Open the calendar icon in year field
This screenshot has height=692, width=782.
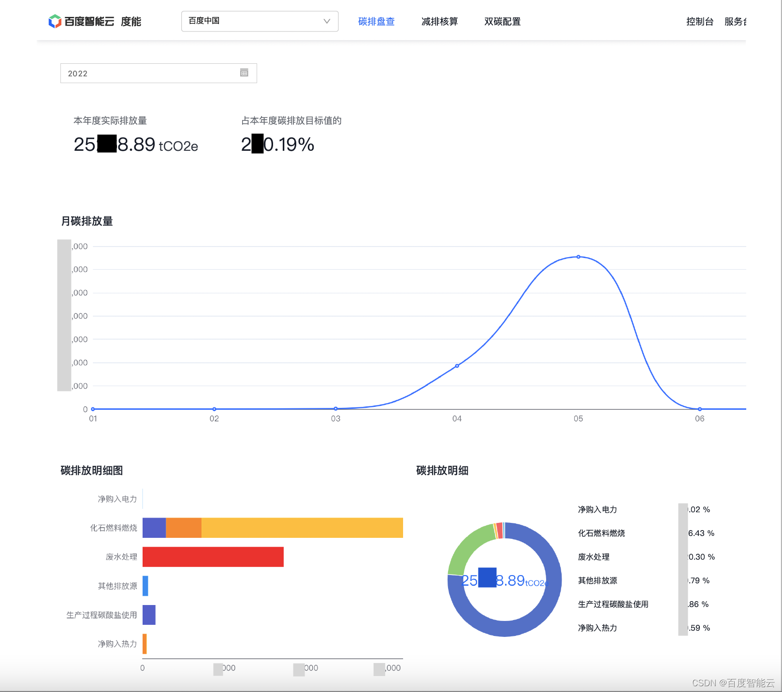pos(244,72)
